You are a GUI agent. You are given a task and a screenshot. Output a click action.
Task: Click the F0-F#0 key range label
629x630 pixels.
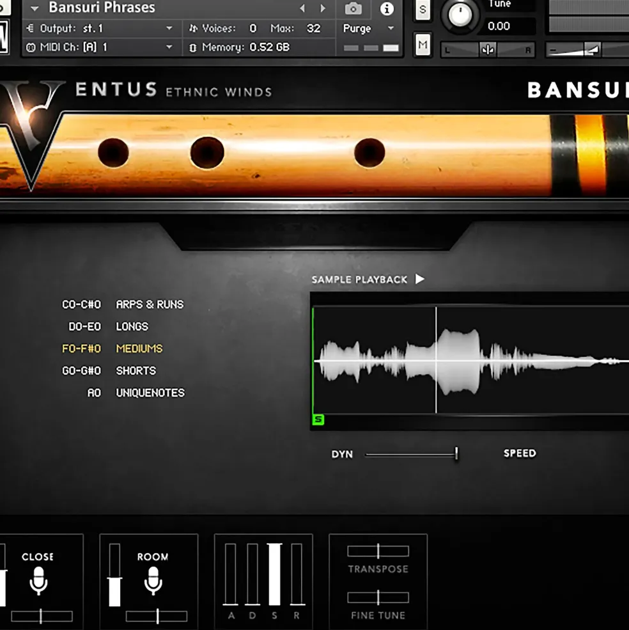tap(82, 349)
